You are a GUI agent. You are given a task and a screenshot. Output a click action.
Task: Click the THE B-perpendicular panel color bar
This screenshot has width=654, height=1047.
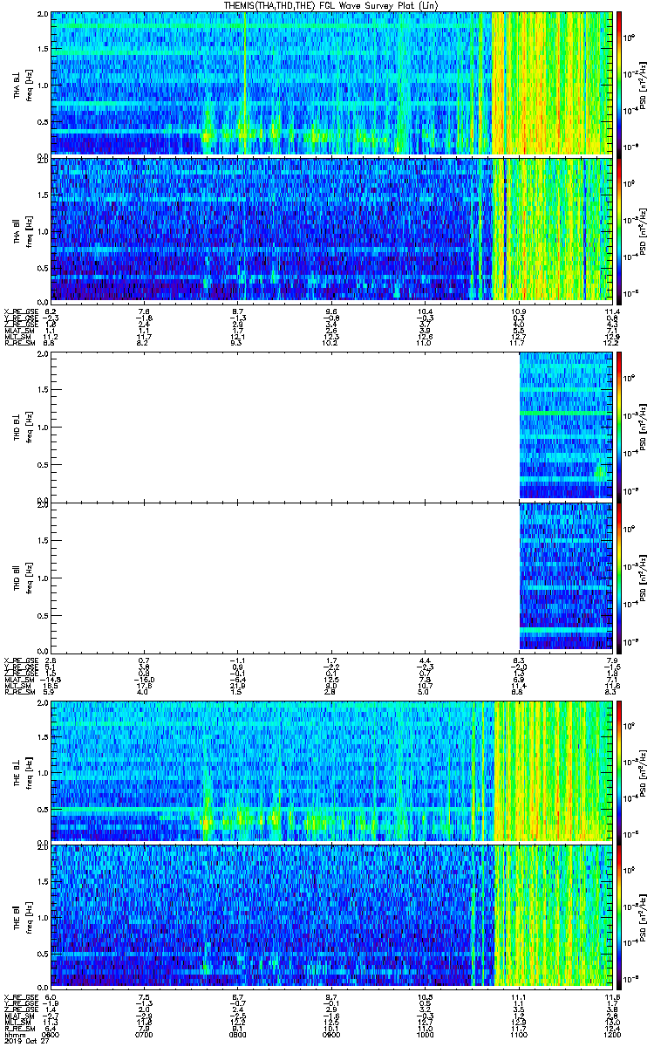619,770
